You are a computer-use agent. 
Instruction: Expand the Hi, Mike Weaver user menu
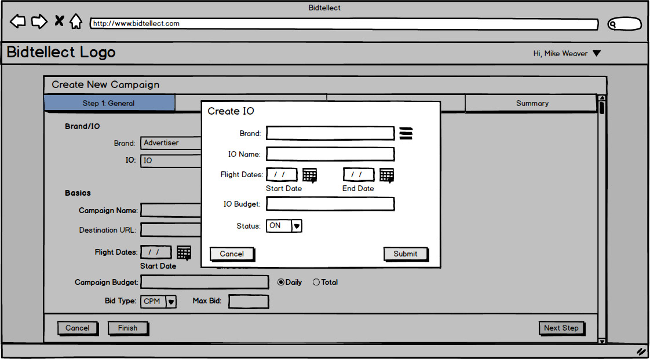coord(596,54)
